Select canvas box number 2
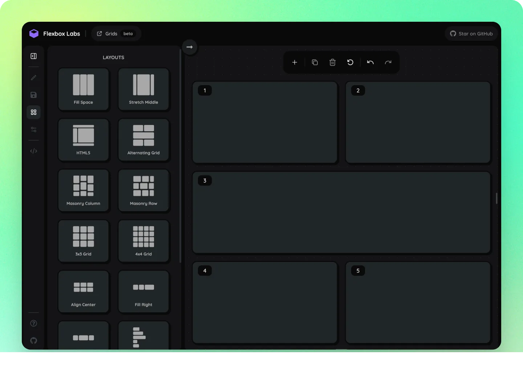Screen dimensions: 523x379 click(418, 122)
